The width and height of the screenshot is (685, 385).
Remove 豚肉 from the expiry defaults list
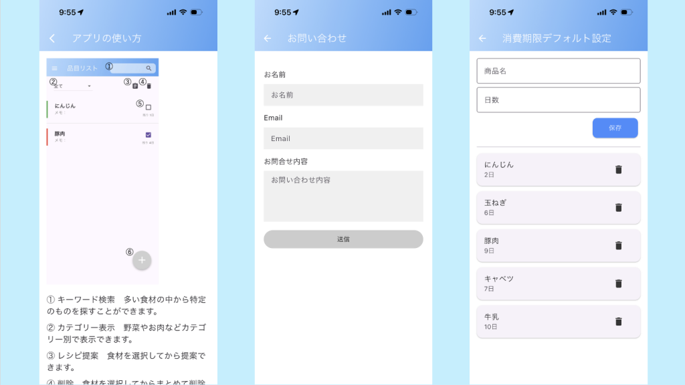tap(618, 245)
